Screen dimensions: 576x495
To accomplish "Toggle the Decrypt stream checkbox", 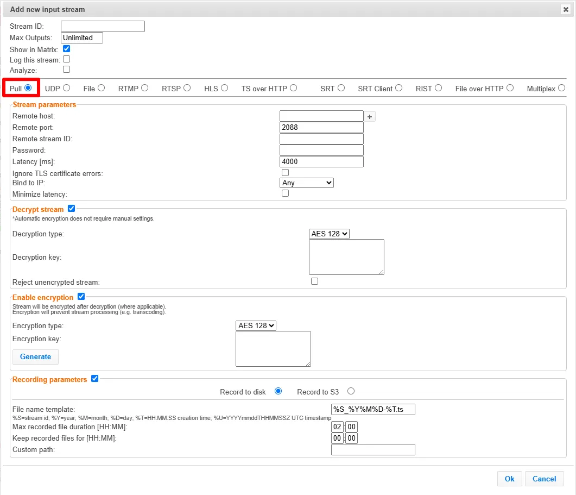I will 71,209.
